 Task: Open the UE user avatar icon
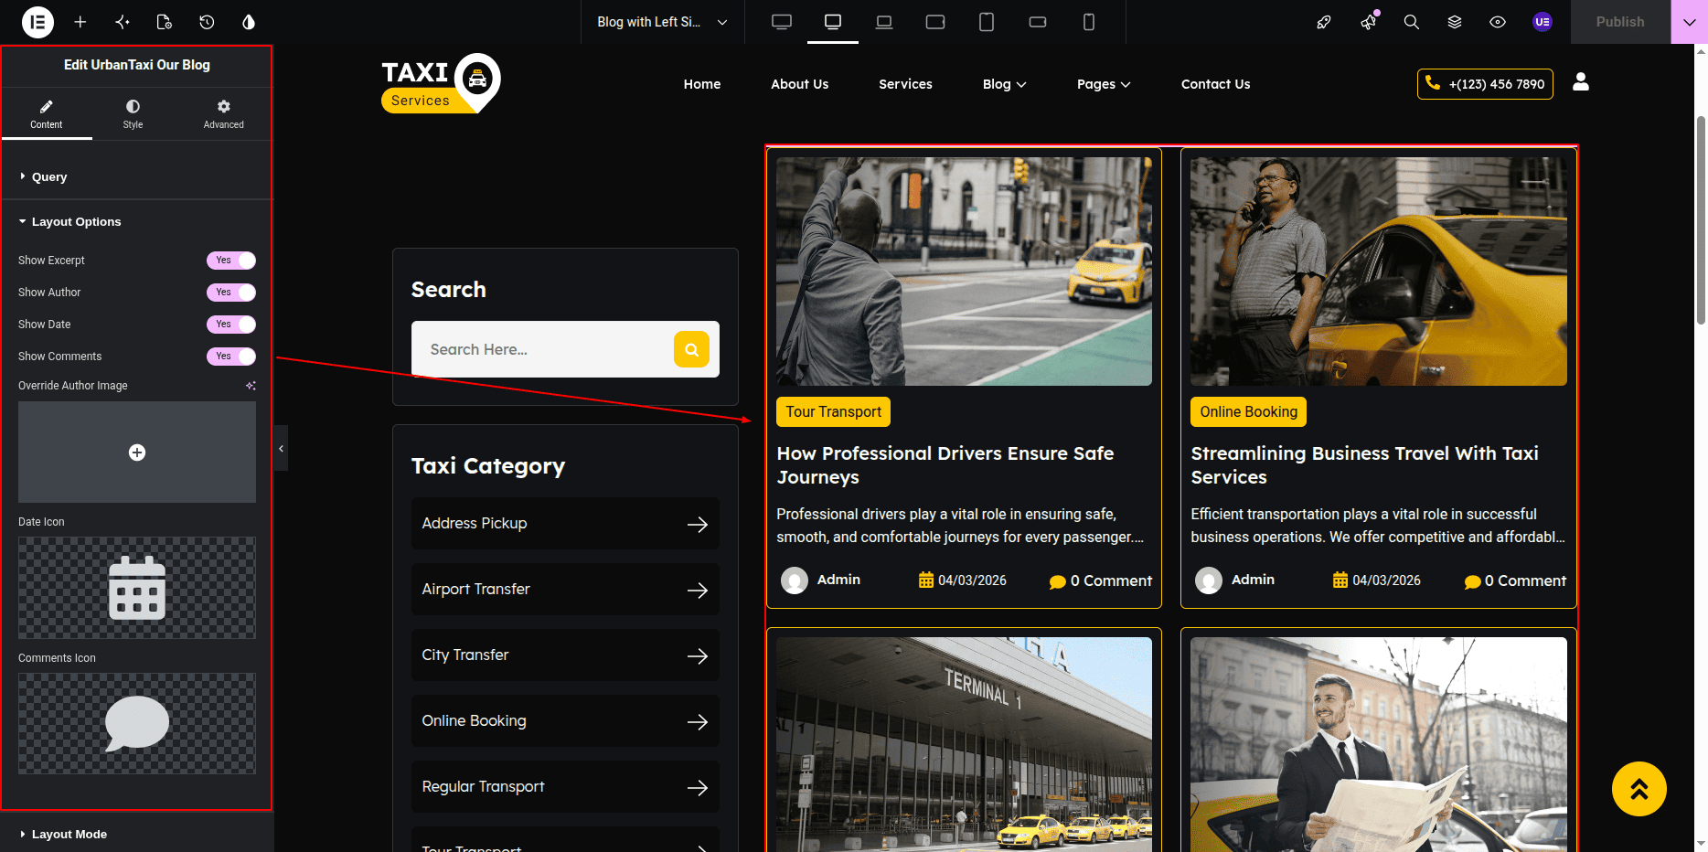pyautogui.click(x=1543, y=22)
